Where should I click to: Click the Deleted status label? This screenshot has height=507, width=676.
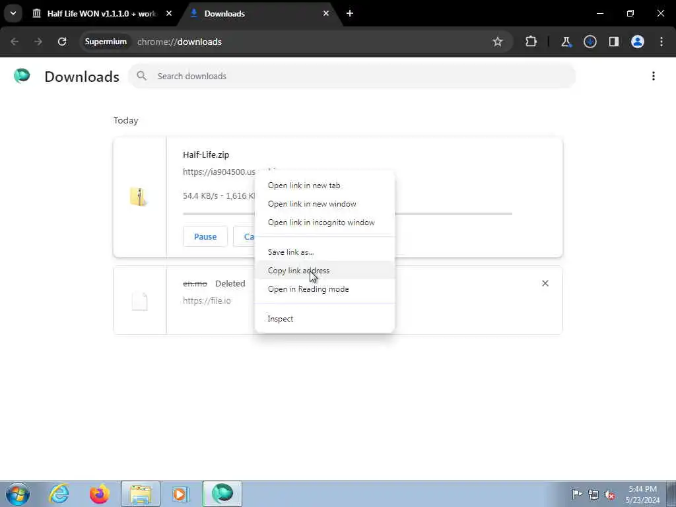coord(230,284)
